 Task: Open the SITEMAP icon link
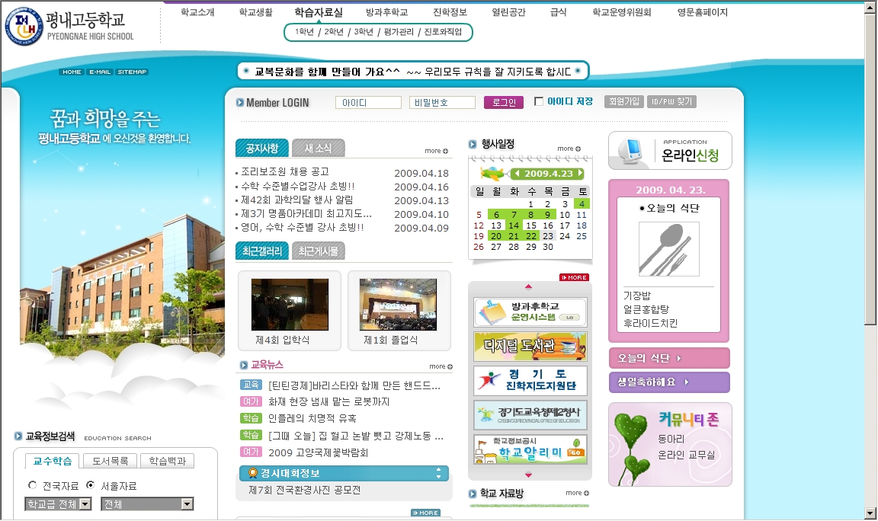point(132,72)
